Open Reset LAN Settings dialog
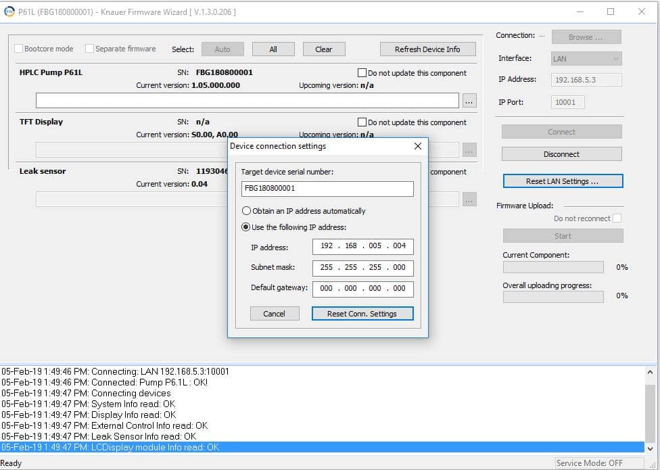This screenshot has height=470, width=660. click(563, 181)
